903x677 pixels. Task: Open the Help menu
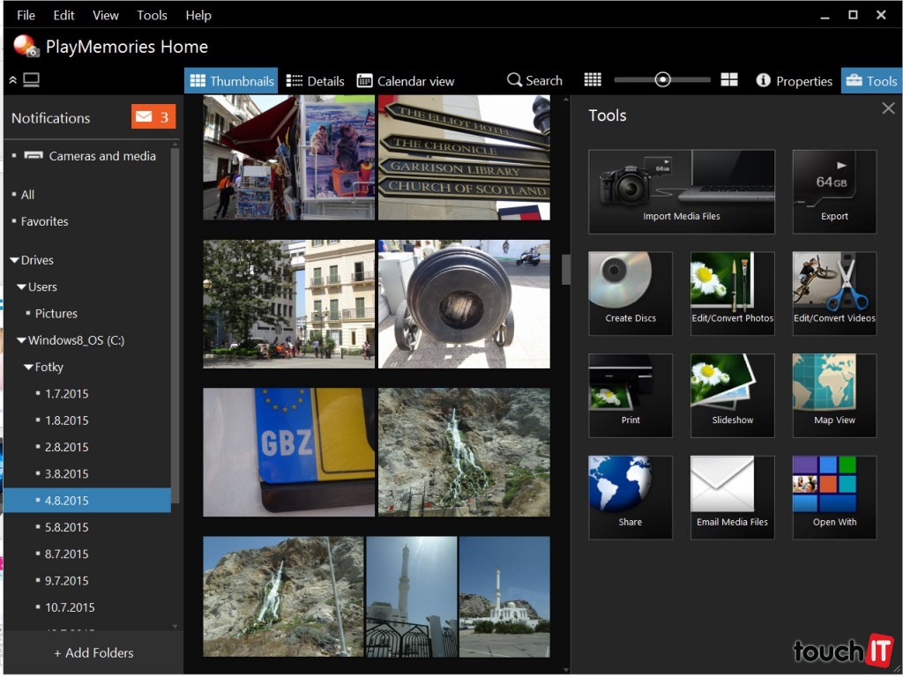(198, 15)
